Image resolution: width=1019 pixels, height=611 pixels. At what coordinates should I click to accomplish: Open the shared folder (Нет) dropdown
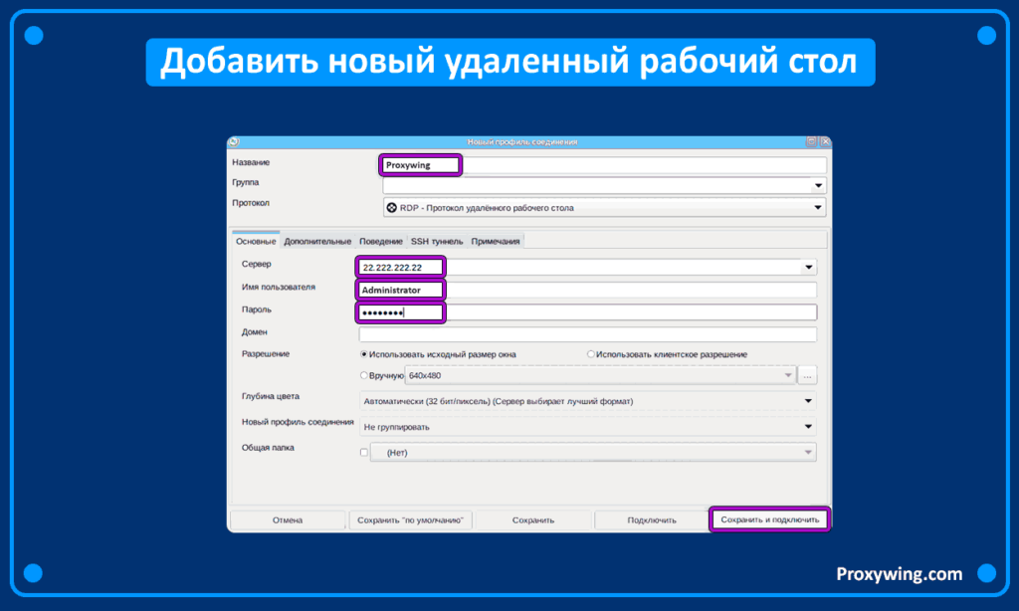coord(593,453)
